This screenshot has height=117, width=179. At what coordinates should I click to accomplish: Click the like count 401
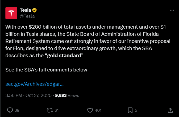click(x=98, y=110)
